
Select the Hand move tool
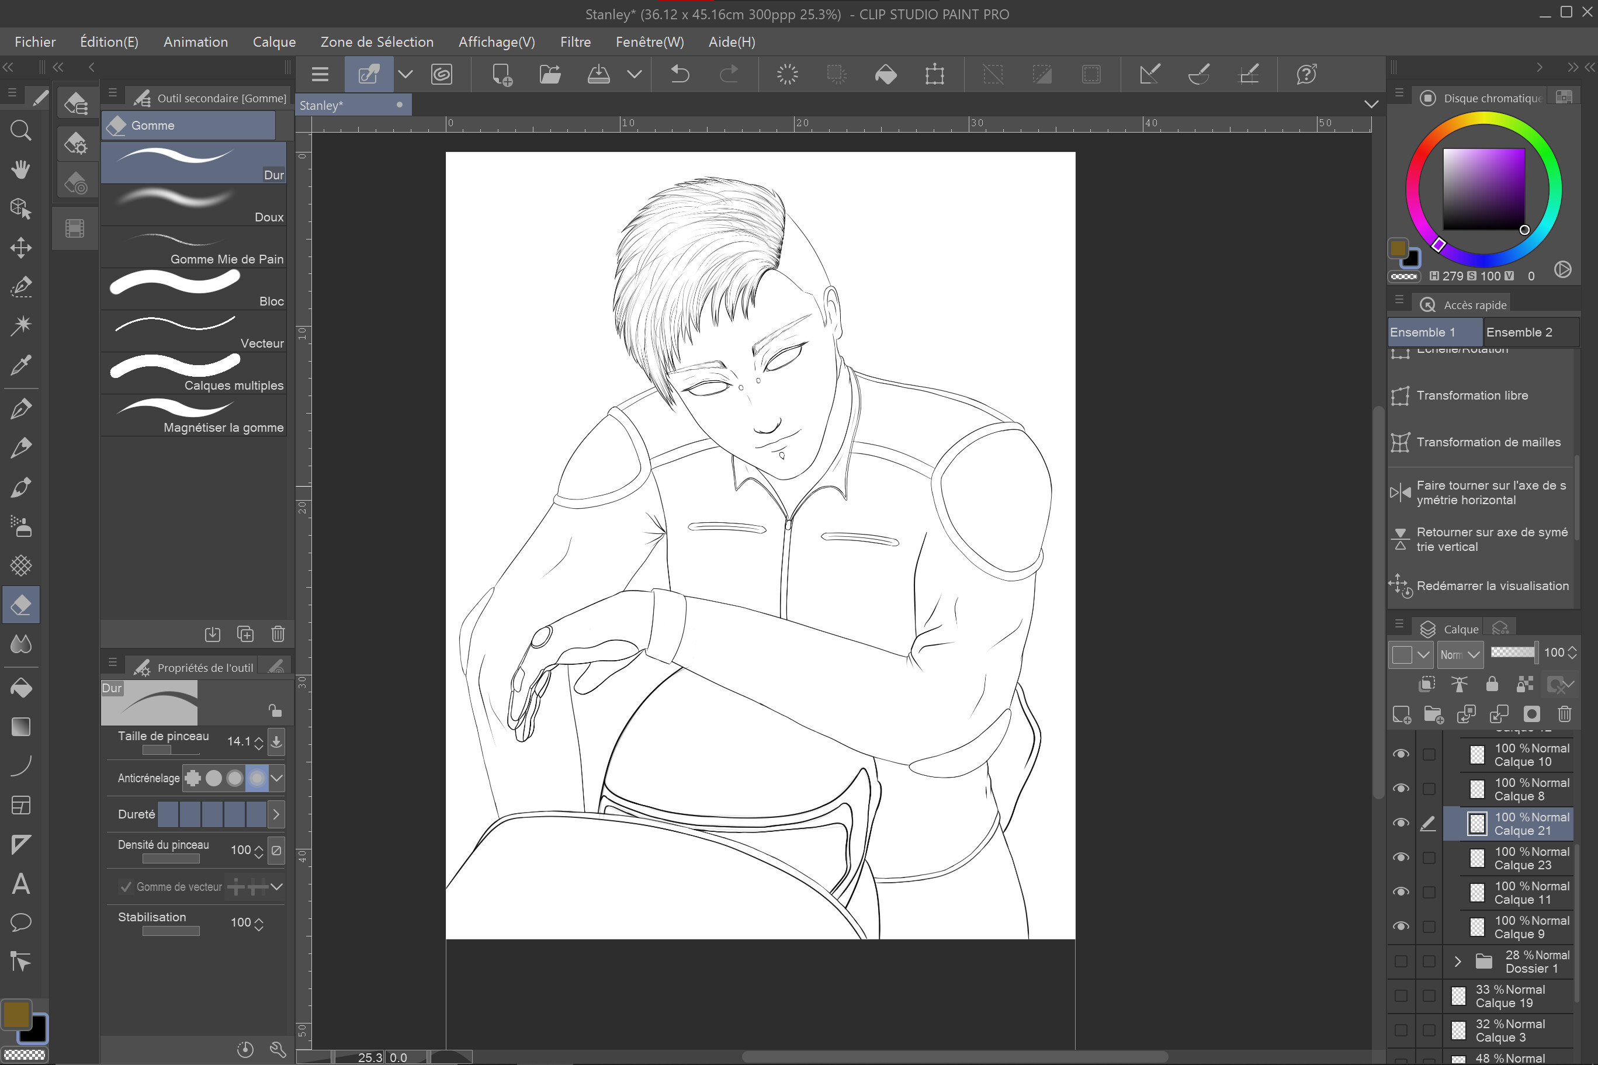coord(20,169)
